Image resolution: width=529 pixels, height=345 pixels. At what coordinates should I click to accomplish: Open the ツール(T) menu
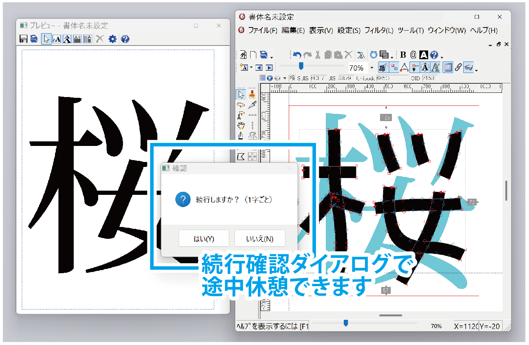click(411, 31)
